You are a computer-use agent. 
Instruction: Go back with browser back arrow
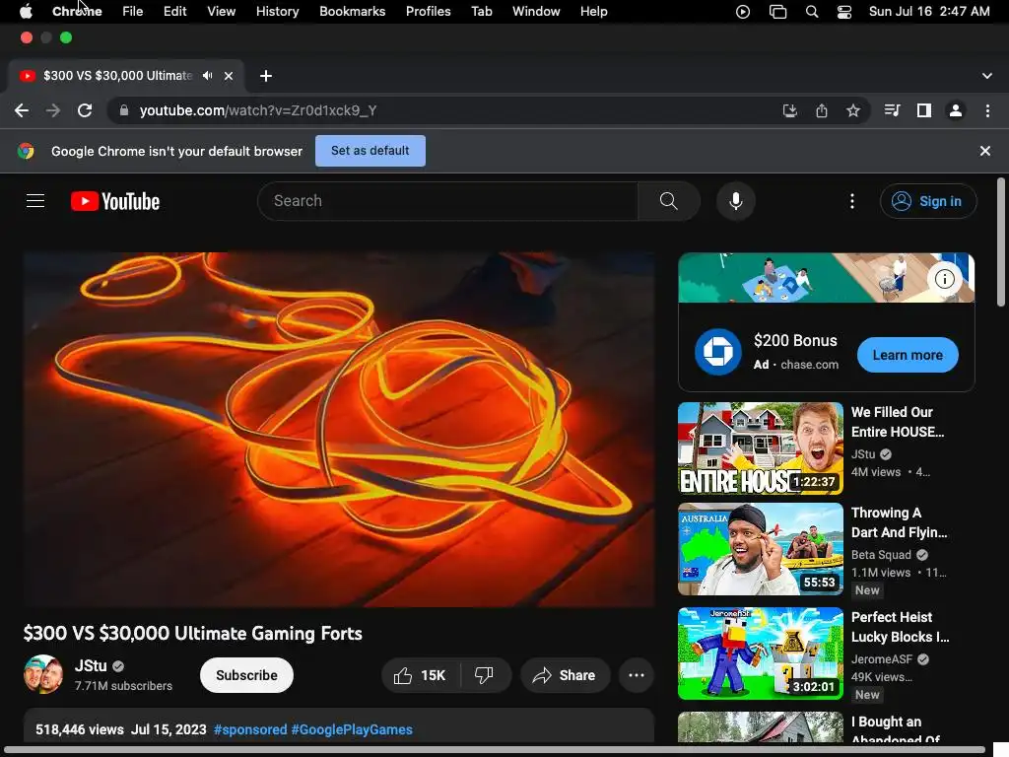click(x=22, y=110)
